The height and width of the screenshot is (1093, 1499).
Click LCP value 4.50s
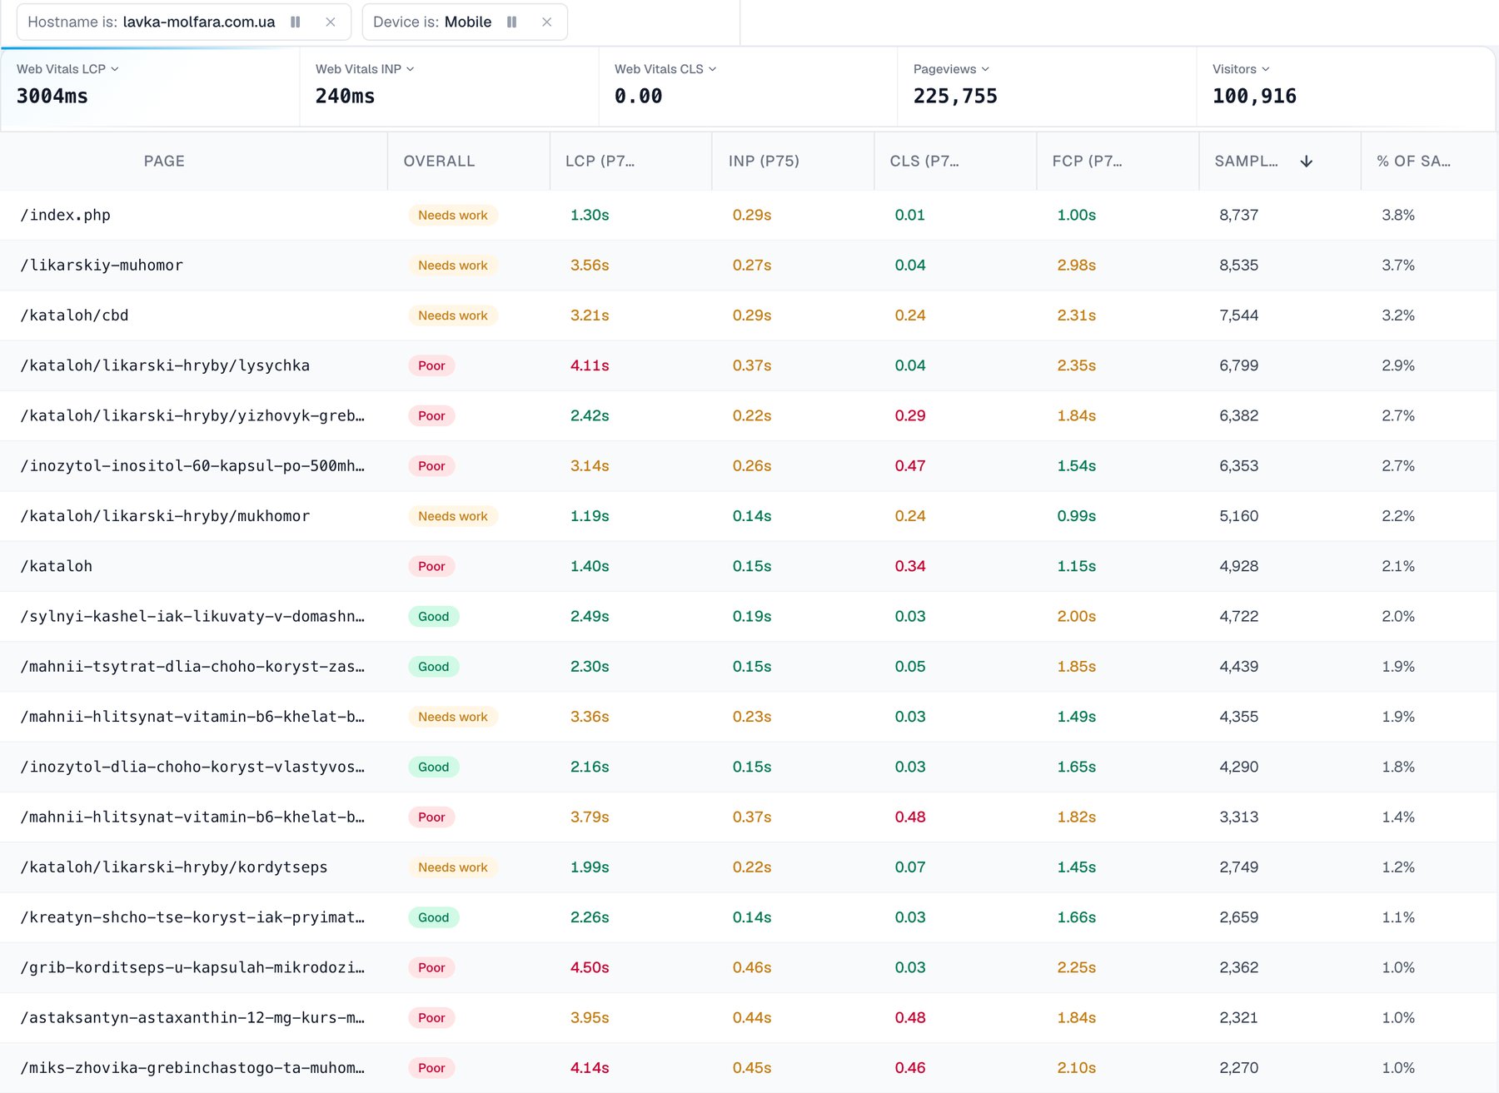pos(590,967)
